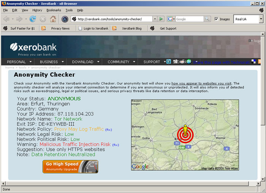Image resolution: width=266 pixels, height=193 pixels.
Task: Open the Home page icon
Action: coord(53,19)
